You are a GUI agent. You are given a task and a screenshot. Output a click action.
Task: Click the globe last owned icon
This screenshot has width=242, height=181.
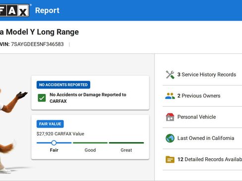tap(170, 138)
